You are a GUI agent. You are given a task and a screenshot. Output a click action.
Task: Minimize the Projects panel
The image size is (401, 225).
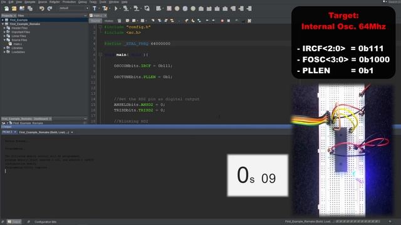point(85,16)
